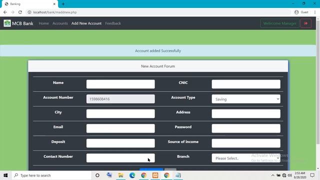
Task: Click the MCB Bank logo icon
Action: click(x=7, y=23)
